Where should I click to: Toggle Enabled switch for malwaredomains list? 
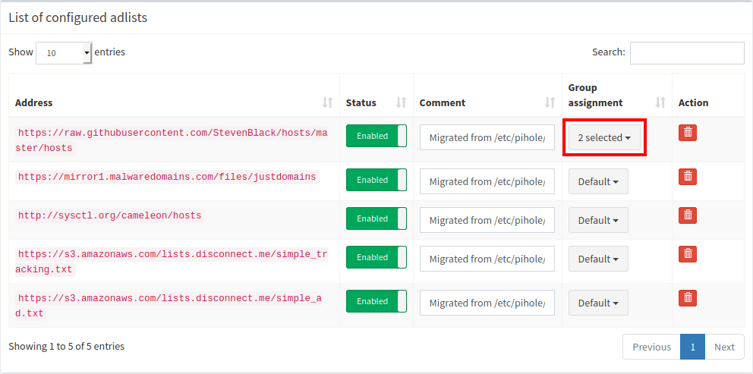point(376,181)
